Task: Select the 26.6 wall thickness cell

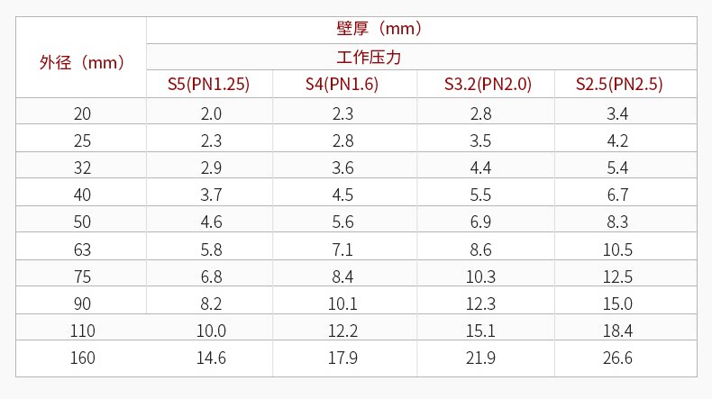Action: [618, 358]
